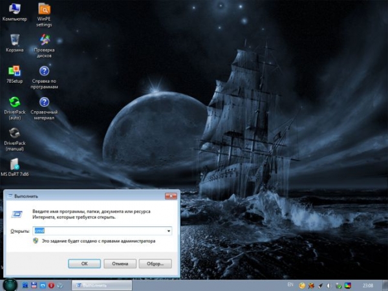The image size is (388, 291).
Task: Click the Обзор... browse button
Action: point(155,263)
